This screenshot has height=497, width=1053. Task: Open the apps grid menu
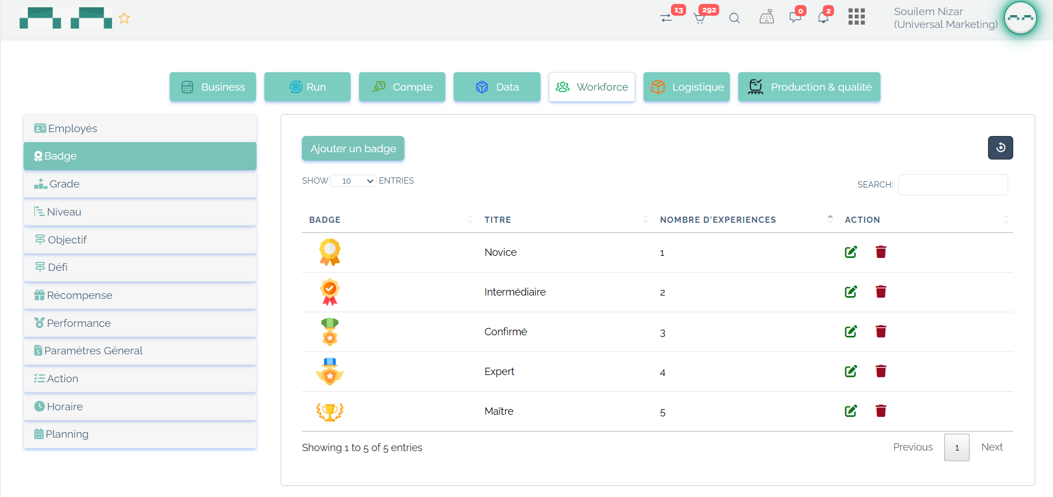coord(856,17)
